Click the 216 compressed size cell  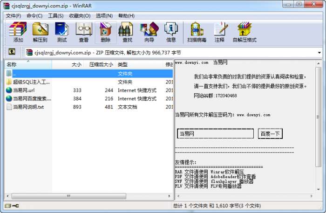(109, 99)
